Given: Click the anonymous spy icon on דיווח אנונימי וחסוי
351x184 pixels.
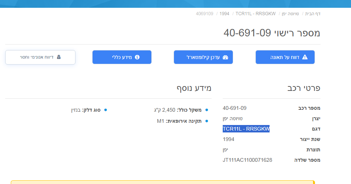Looking at the screenshot, I should (x=59, y=57).
